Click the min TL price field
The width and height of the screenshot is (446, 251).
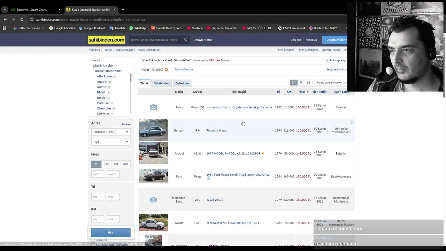click(98, 174)
